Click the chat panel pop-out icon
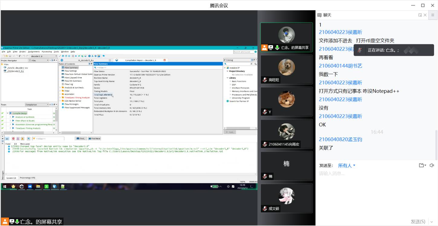Screen dimensions: 438x226 point(420,15)
